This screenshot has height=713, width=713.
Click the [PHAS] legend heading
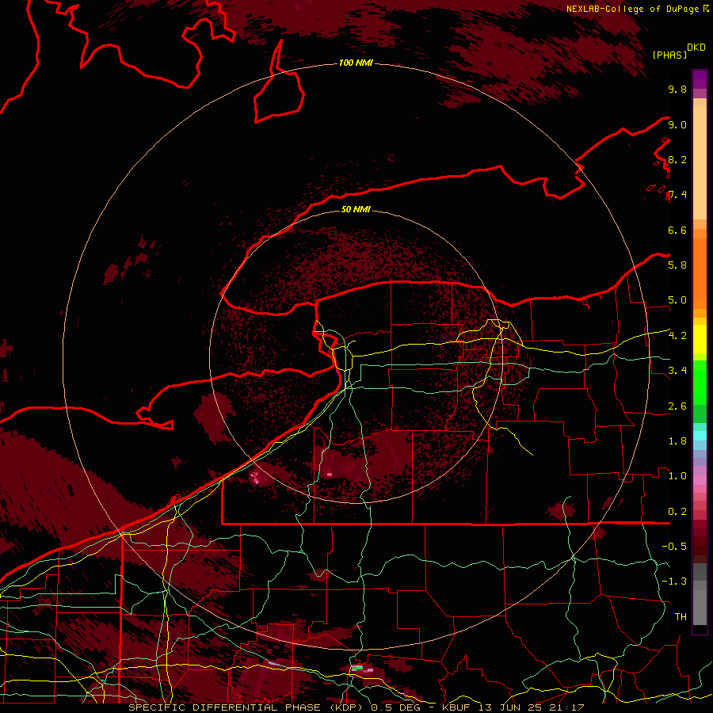669,55
